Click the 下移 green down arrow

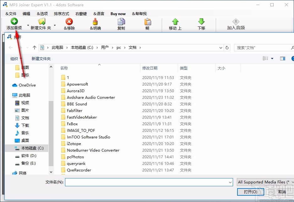pos(201,21)
